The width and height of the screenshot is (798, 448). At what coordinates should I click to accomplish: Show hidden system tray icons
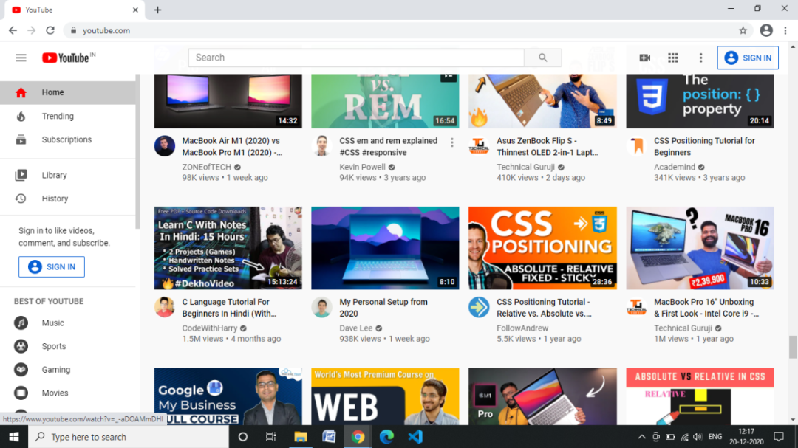point(642,437)
